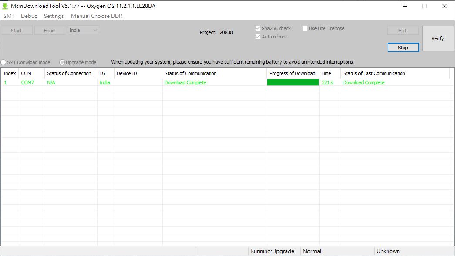Click the Status of Last Communication header
Viewport: 455px width, 256px height.
[x=395, y=73]
